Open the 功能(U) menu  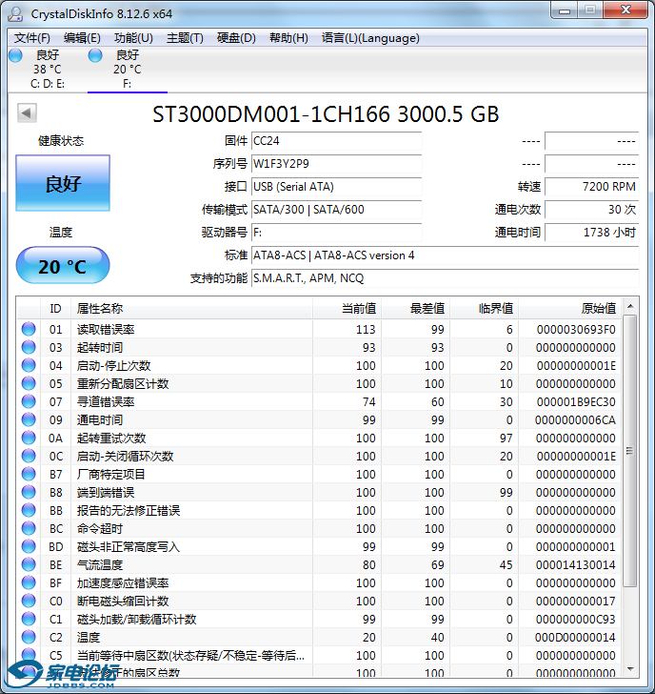point(133,38)
